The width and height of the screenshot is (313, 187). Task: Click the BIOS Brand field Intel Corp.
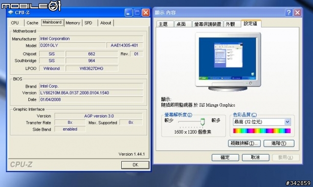[x=91, y=86]
